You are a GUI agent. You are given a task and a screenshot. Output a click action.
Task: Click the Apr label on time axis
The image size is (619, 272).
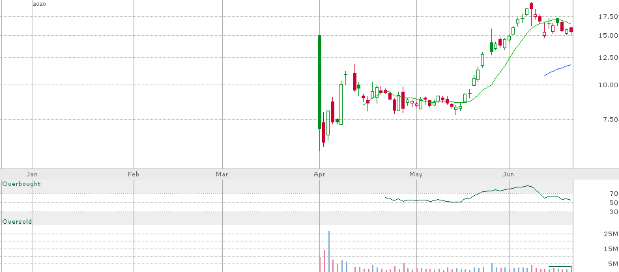click(319, 174)
